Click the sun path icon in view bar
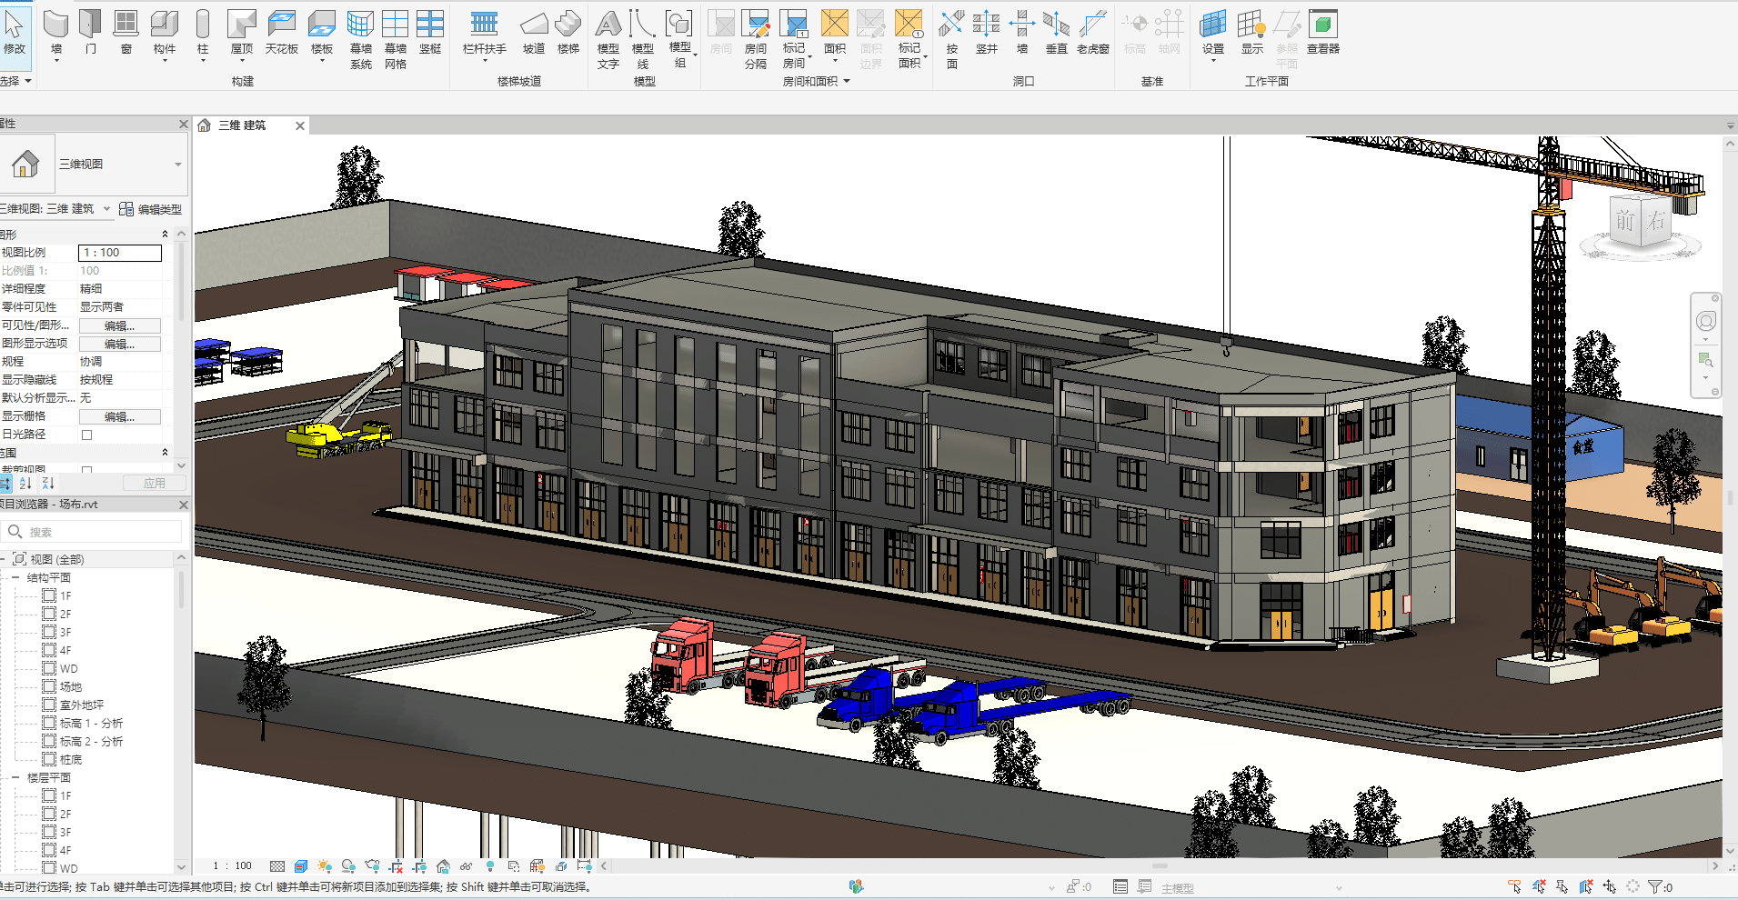 pos(325,866)
